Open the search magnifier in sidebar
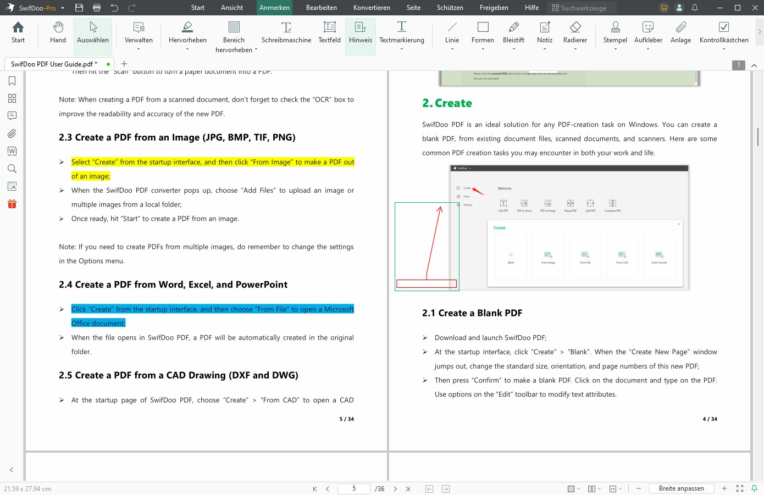764x495 pixels. click(x=12, y=169)
